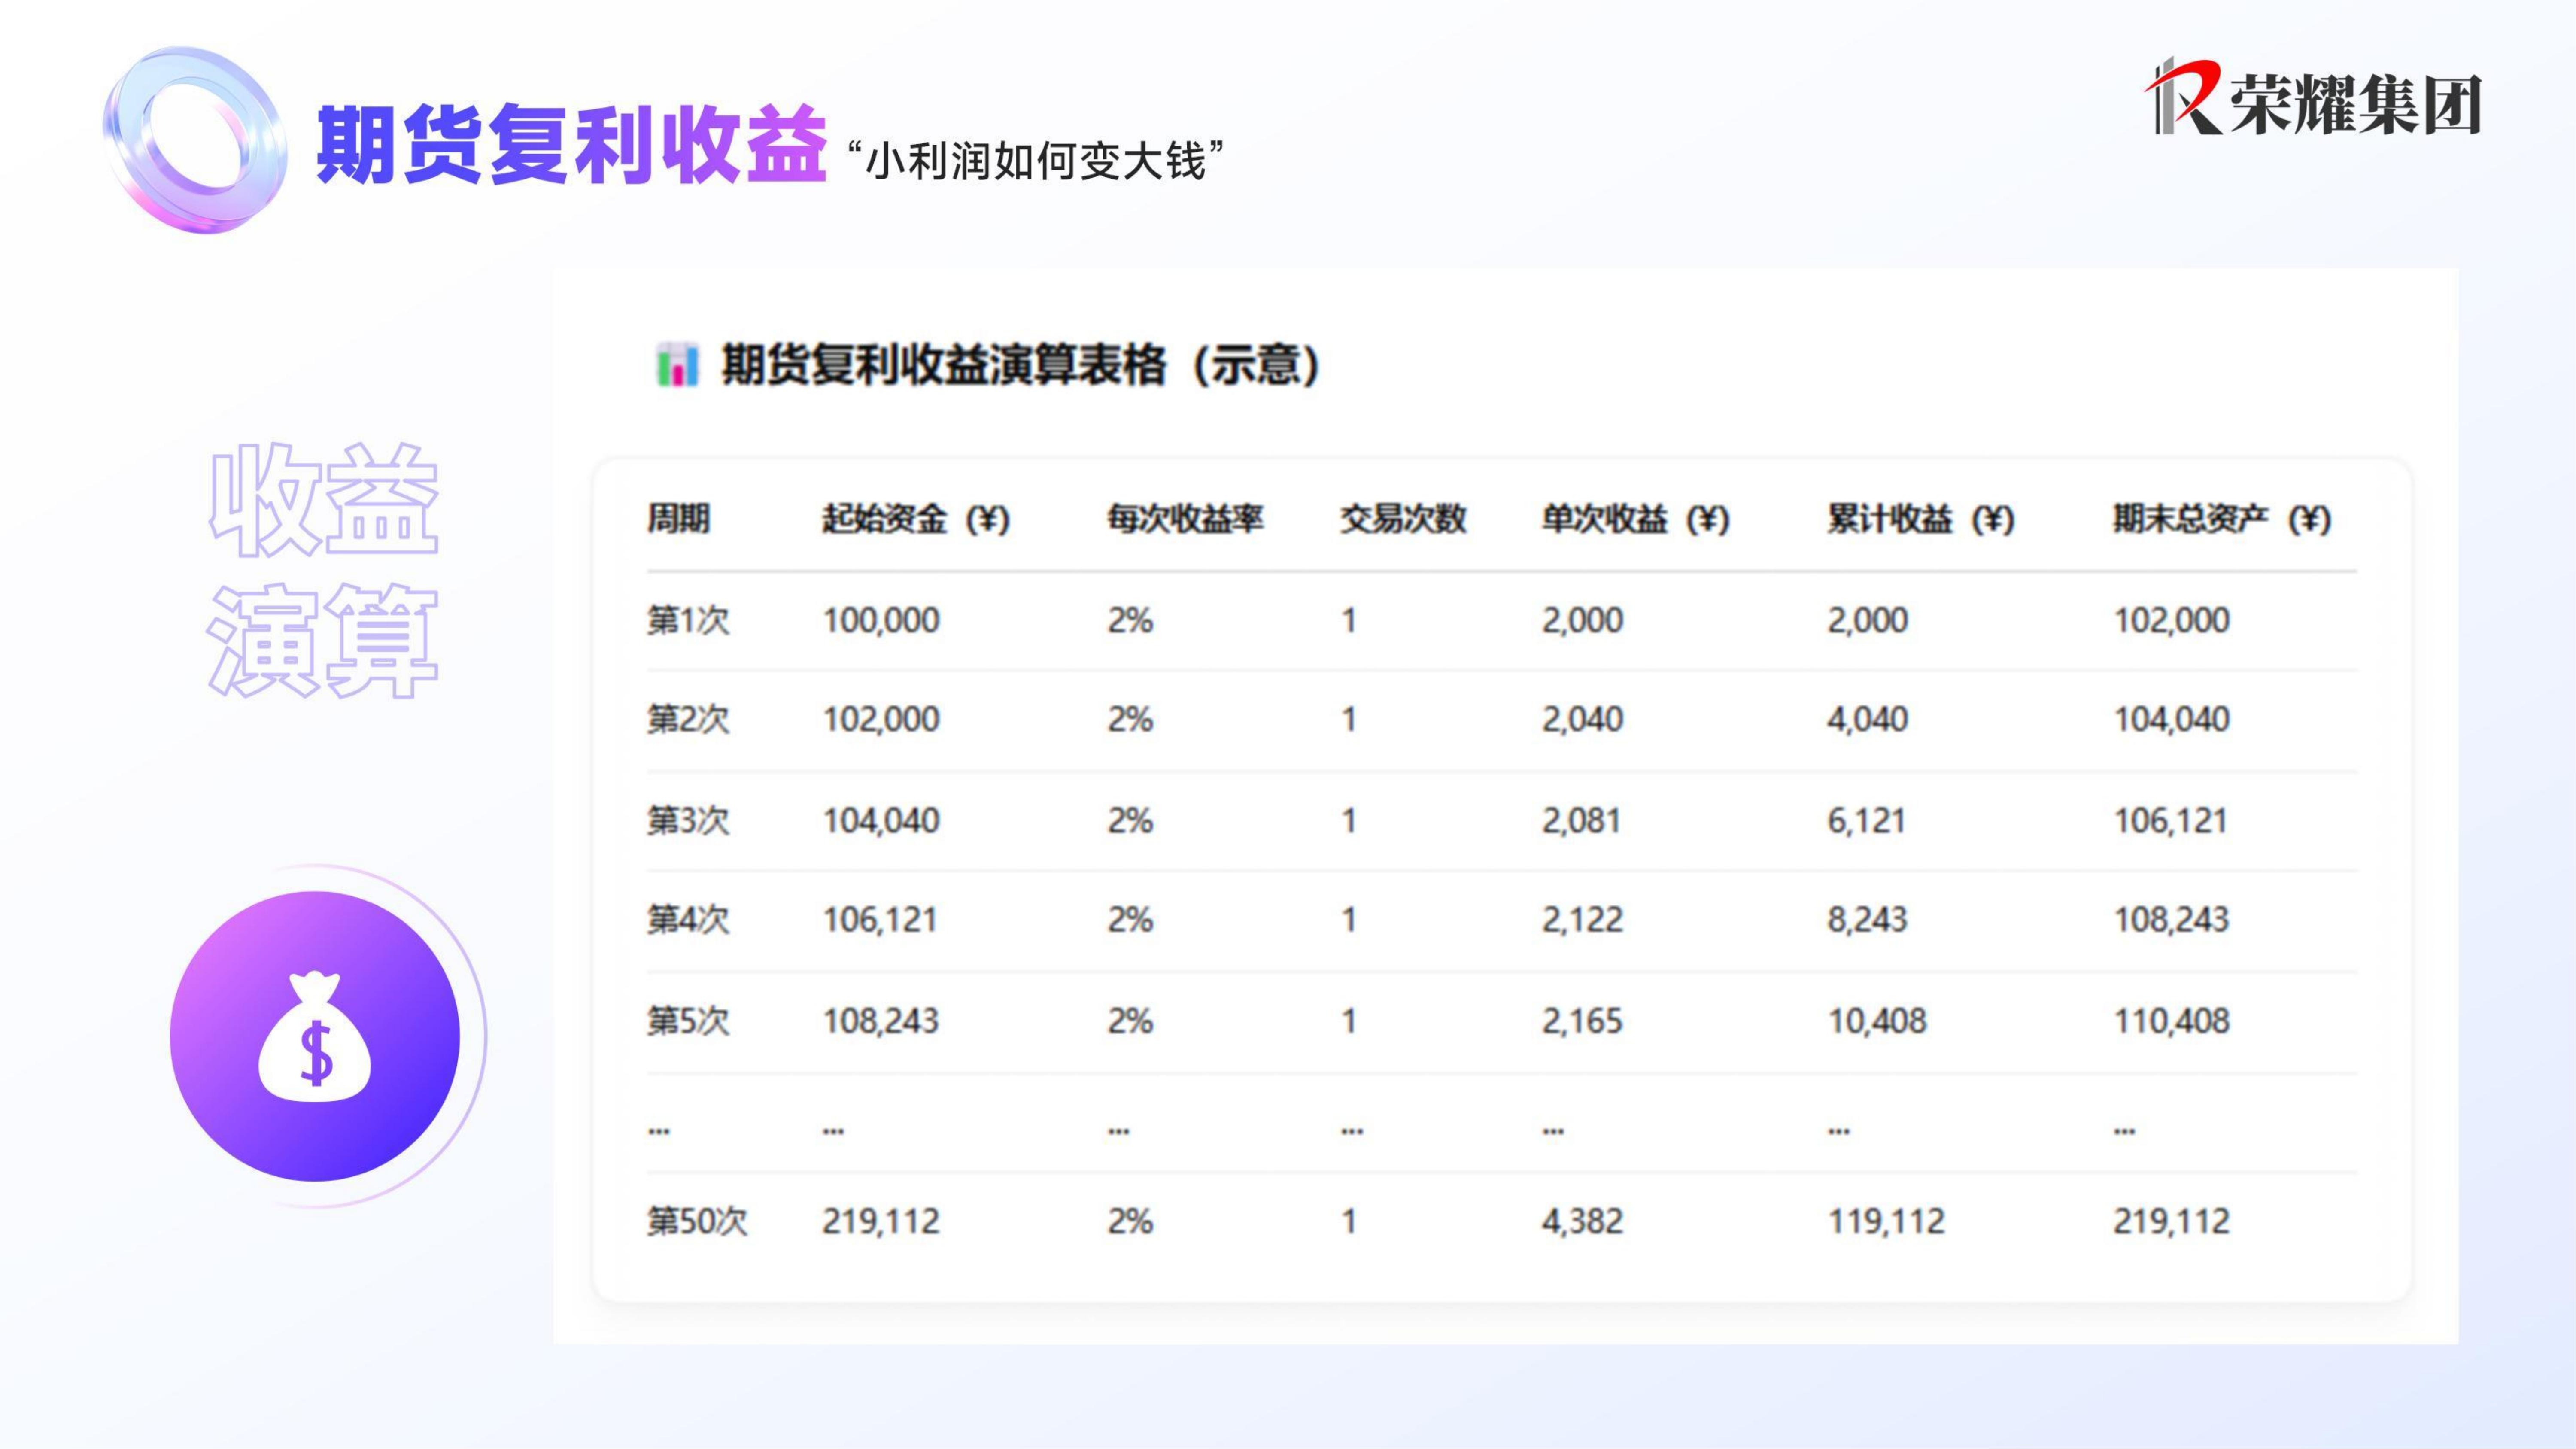The height and width of the screenshot is (1449, 2576).
Task: Click column header 累计收益 (¥)
Action: click(x=1921, y=519)
